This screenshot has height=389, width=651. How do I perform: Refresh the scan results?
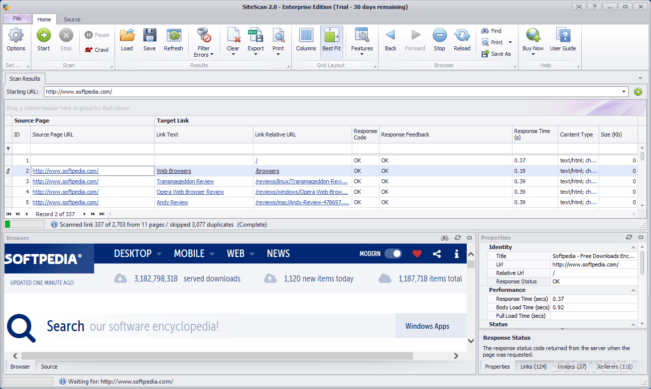173,40
